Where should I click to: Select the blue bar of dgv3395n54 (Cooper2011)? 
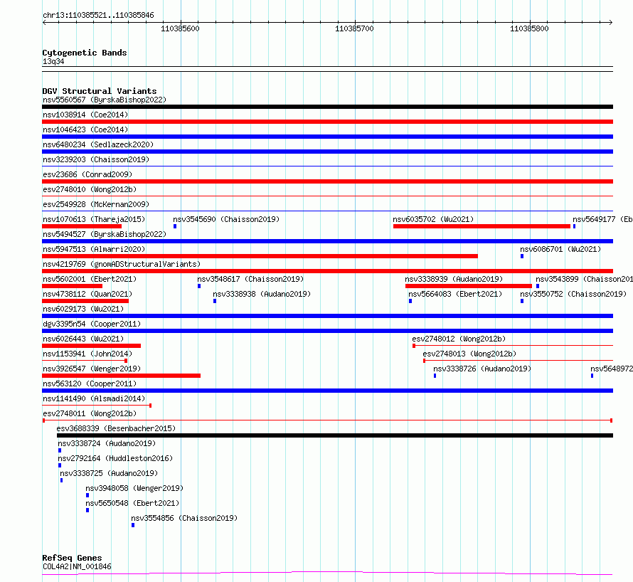tap(327, 331)
